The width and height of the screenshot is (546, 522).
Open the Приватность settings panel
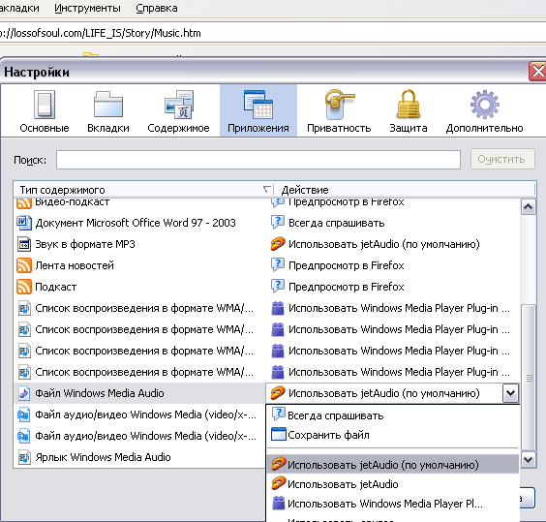tap(339, 111)
